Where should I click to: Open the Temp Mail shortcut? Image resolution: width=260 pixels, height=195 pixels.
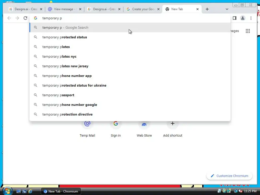pos(87,129)
